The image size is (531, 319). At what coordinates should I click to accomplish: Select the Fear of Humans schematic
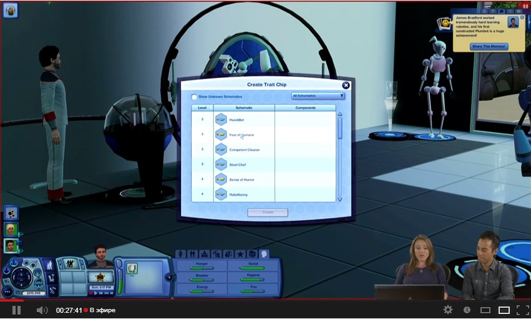263,135
